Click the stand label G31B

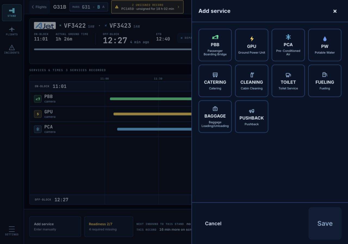tap(60, 7)
